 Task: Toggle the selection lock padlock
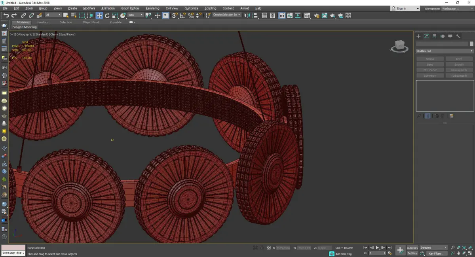point(262,248)
